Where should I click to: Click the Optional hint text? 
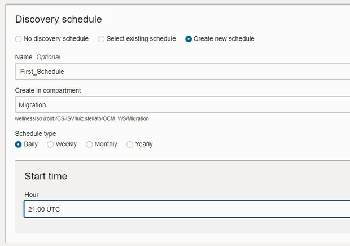[x=49, y=57]
